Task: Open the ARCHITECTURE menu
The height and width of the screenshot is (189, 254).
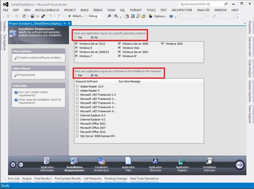Action: click(182, 10)
